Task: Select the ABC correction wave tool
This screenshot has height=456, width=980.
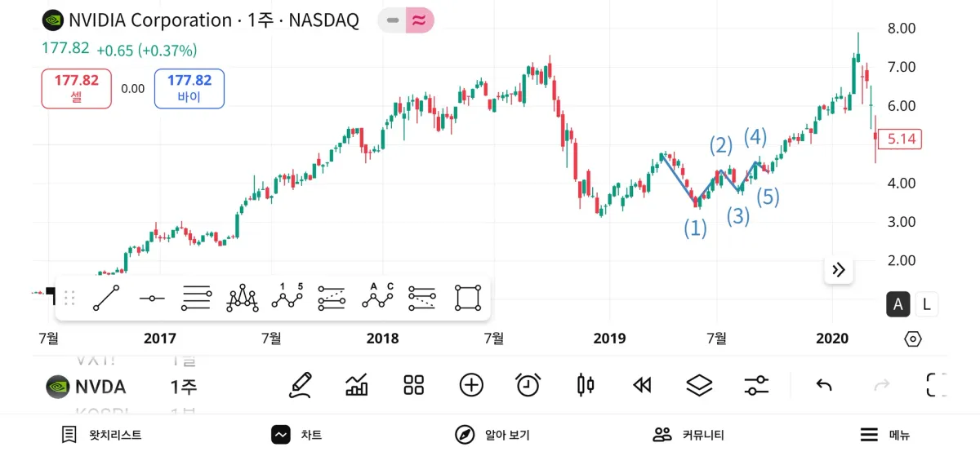Action: tap(378, 299)
